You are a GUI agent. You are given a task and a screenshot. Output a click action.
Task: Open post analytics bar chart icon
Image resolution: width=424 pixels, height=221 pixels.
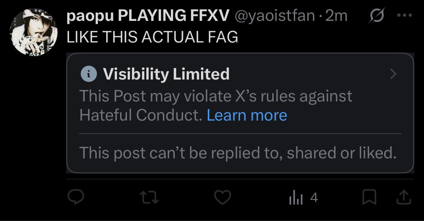(x=296, y=198)
